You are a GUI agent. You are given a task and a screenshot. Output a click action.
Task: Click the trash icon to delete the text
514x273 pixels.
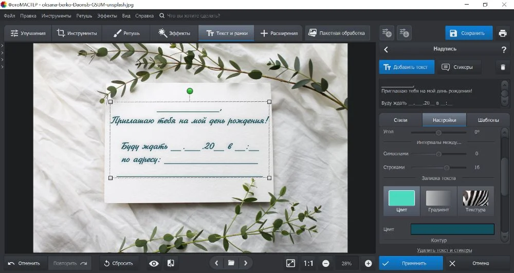(503, 67)
